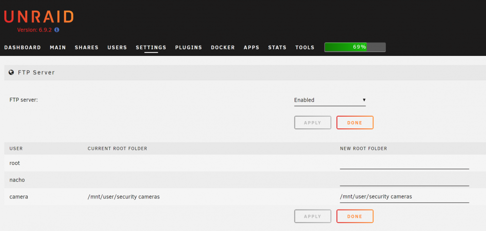Open the Dashboard tab

tap(23, 48)
